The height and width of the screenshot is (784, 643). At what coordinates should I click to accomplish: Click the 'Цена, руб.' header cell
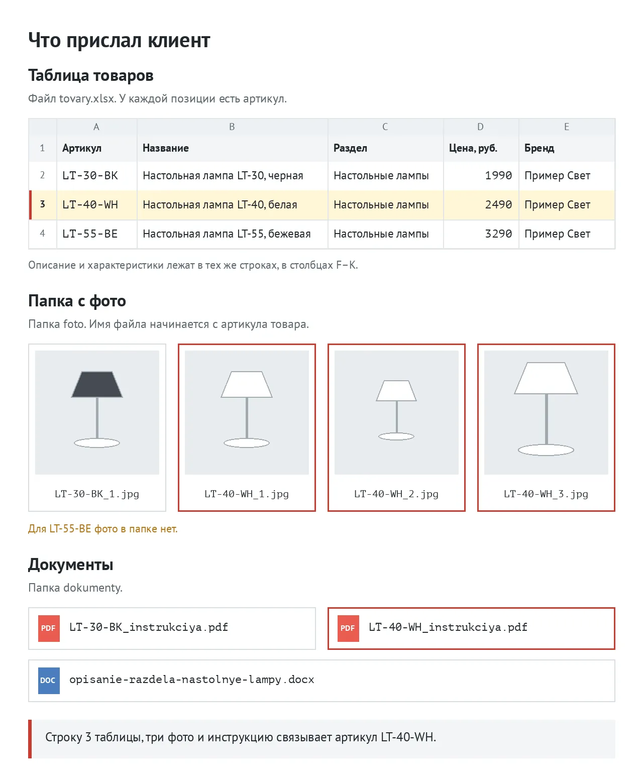[x=481, y=148]
